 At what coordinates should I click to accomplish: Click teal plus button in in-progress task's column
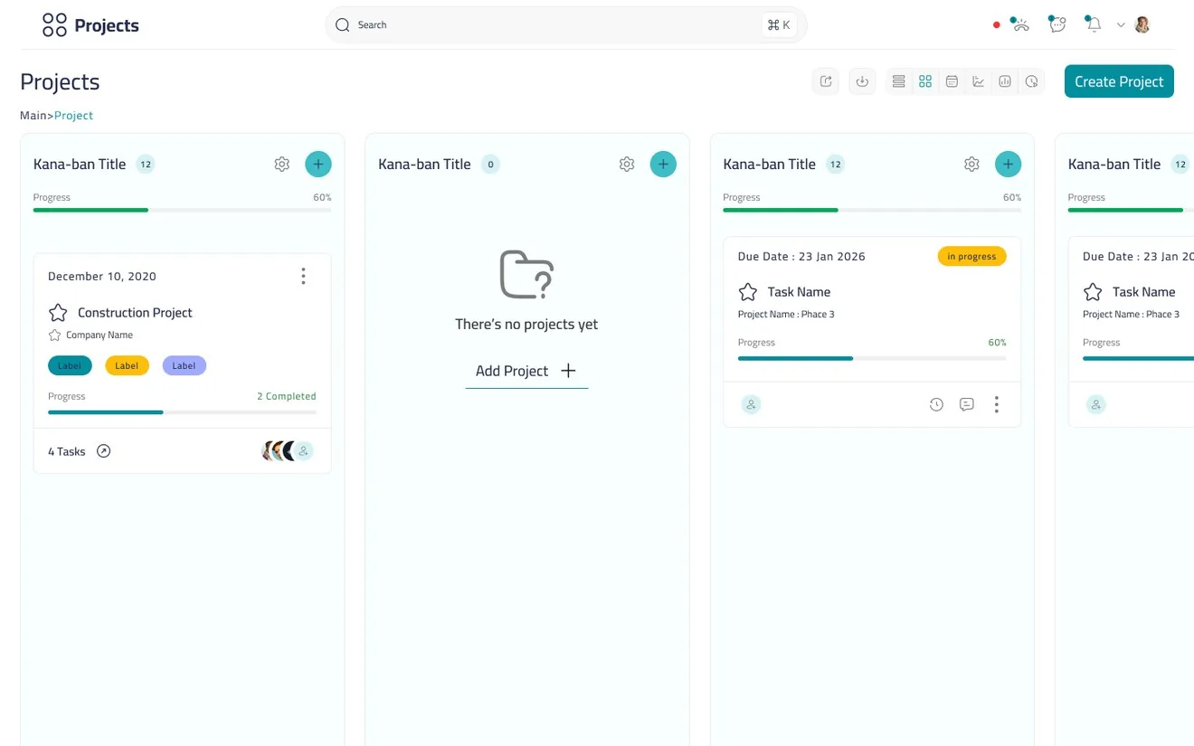[1008, 164]
